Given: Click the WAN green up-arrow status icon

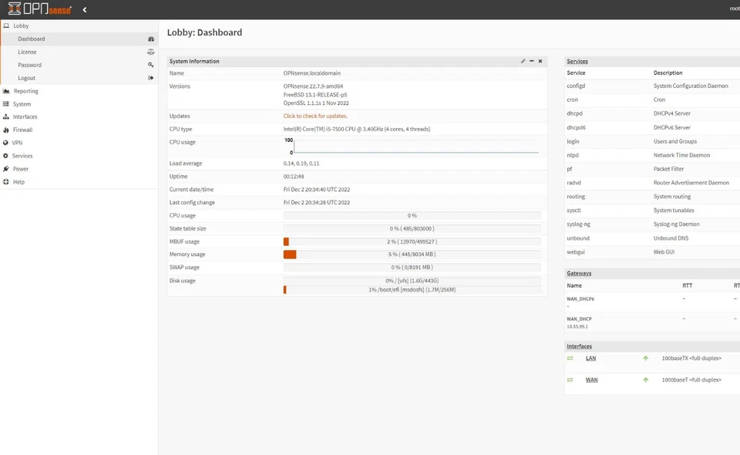Looking at the screenshot, I should coord(646,380).
